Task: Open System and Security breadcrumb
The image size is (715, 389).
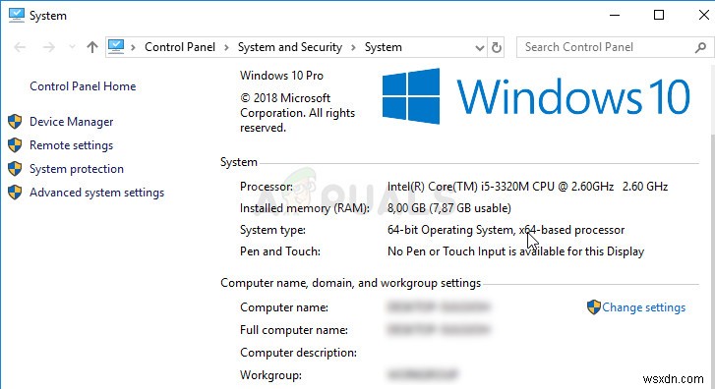Action: 289,47
